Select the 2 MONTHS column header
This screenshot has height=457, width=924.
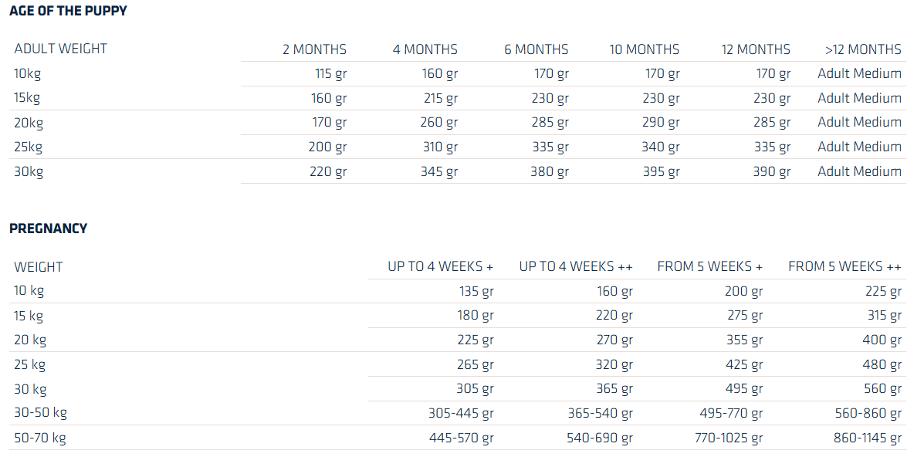click(x=314, y=49)
